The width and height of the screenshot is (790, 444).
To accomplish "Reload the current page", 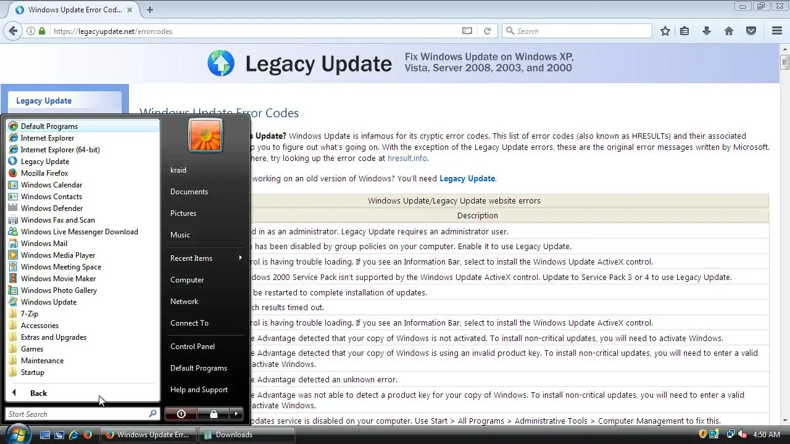I will pyautogui.click(x=487, y=31).
